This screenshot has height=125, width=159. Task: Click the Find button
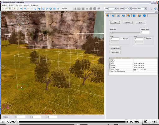pyautogui.click(x=115, y=22)
